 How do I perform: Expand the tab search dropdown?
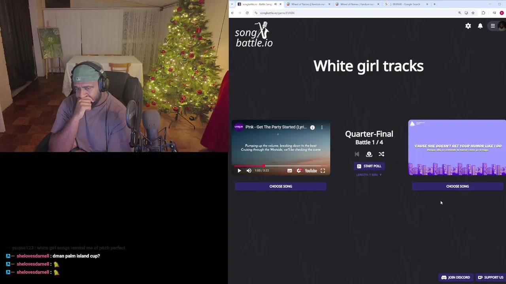(x=232, y=4)
